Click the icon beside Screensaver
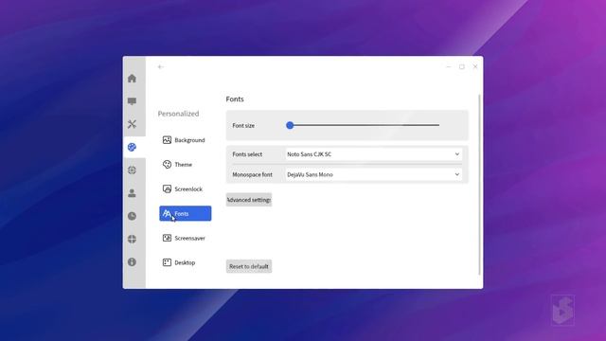606x341 pixels. pos(167,238)
